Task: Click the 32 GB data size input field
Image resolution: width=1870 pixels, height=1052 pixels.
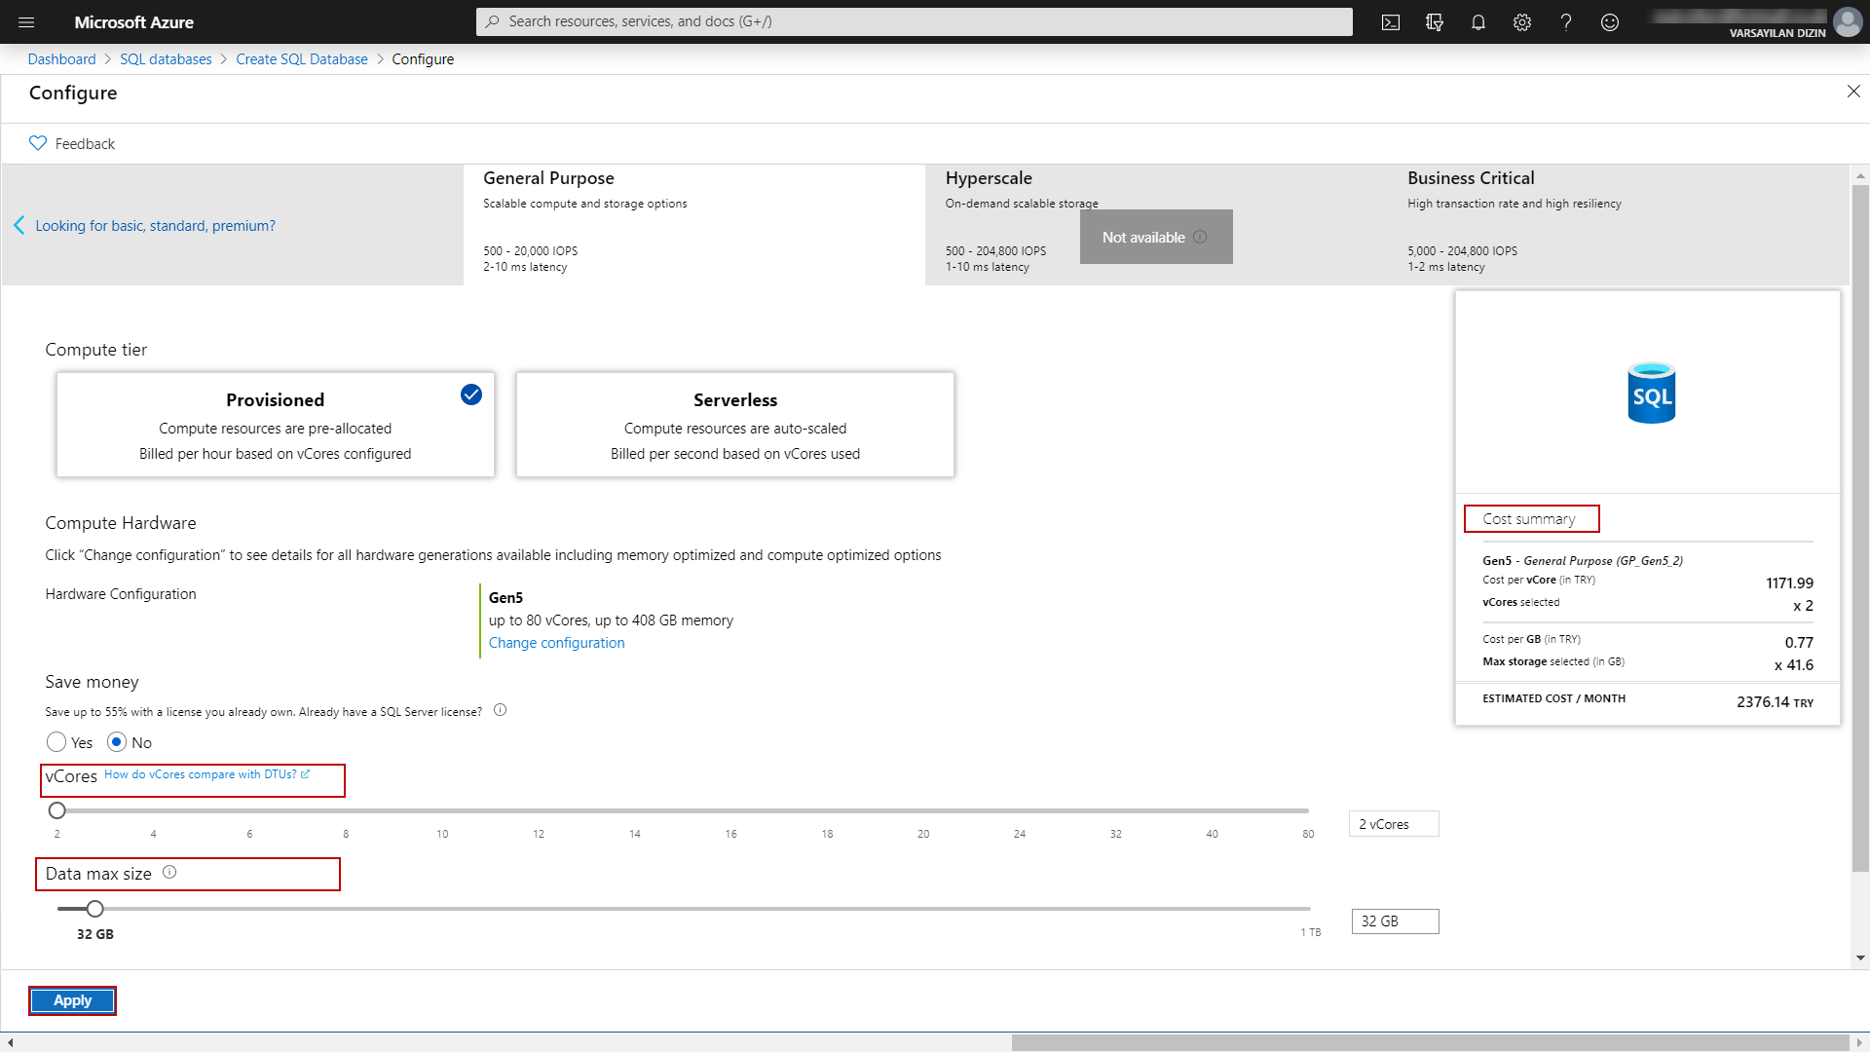Action: (1395, 921)
